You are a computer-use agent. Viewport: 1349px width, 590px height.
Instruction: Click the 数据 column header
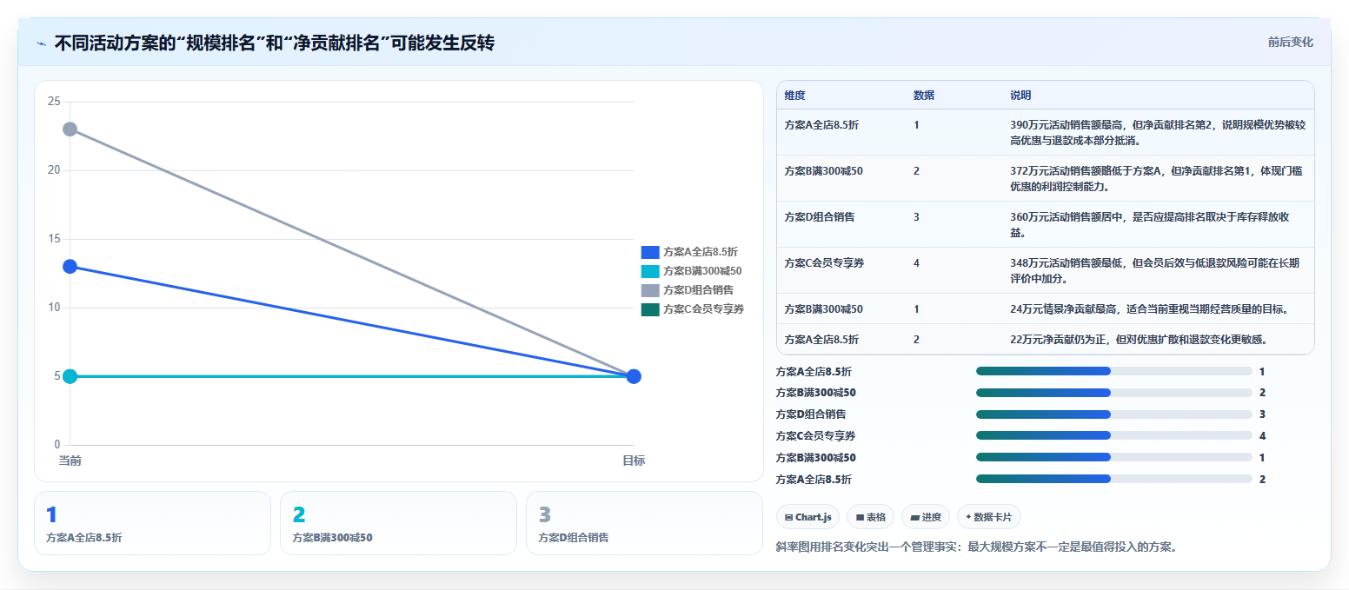tap(924, 95)
